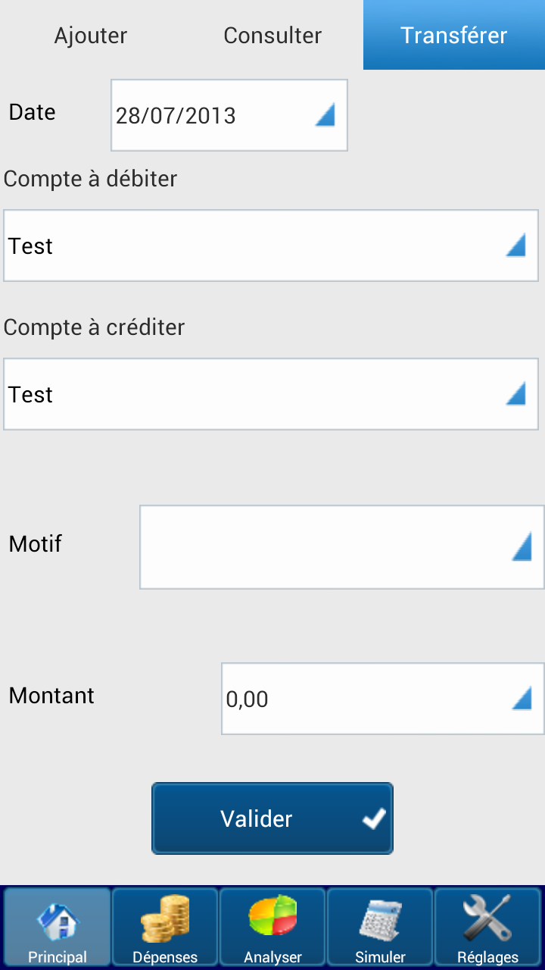The width and height of the screenshot is (545, 970).
Task: Tap the Principal label in bottom bar
Action: tap(58, 957)
